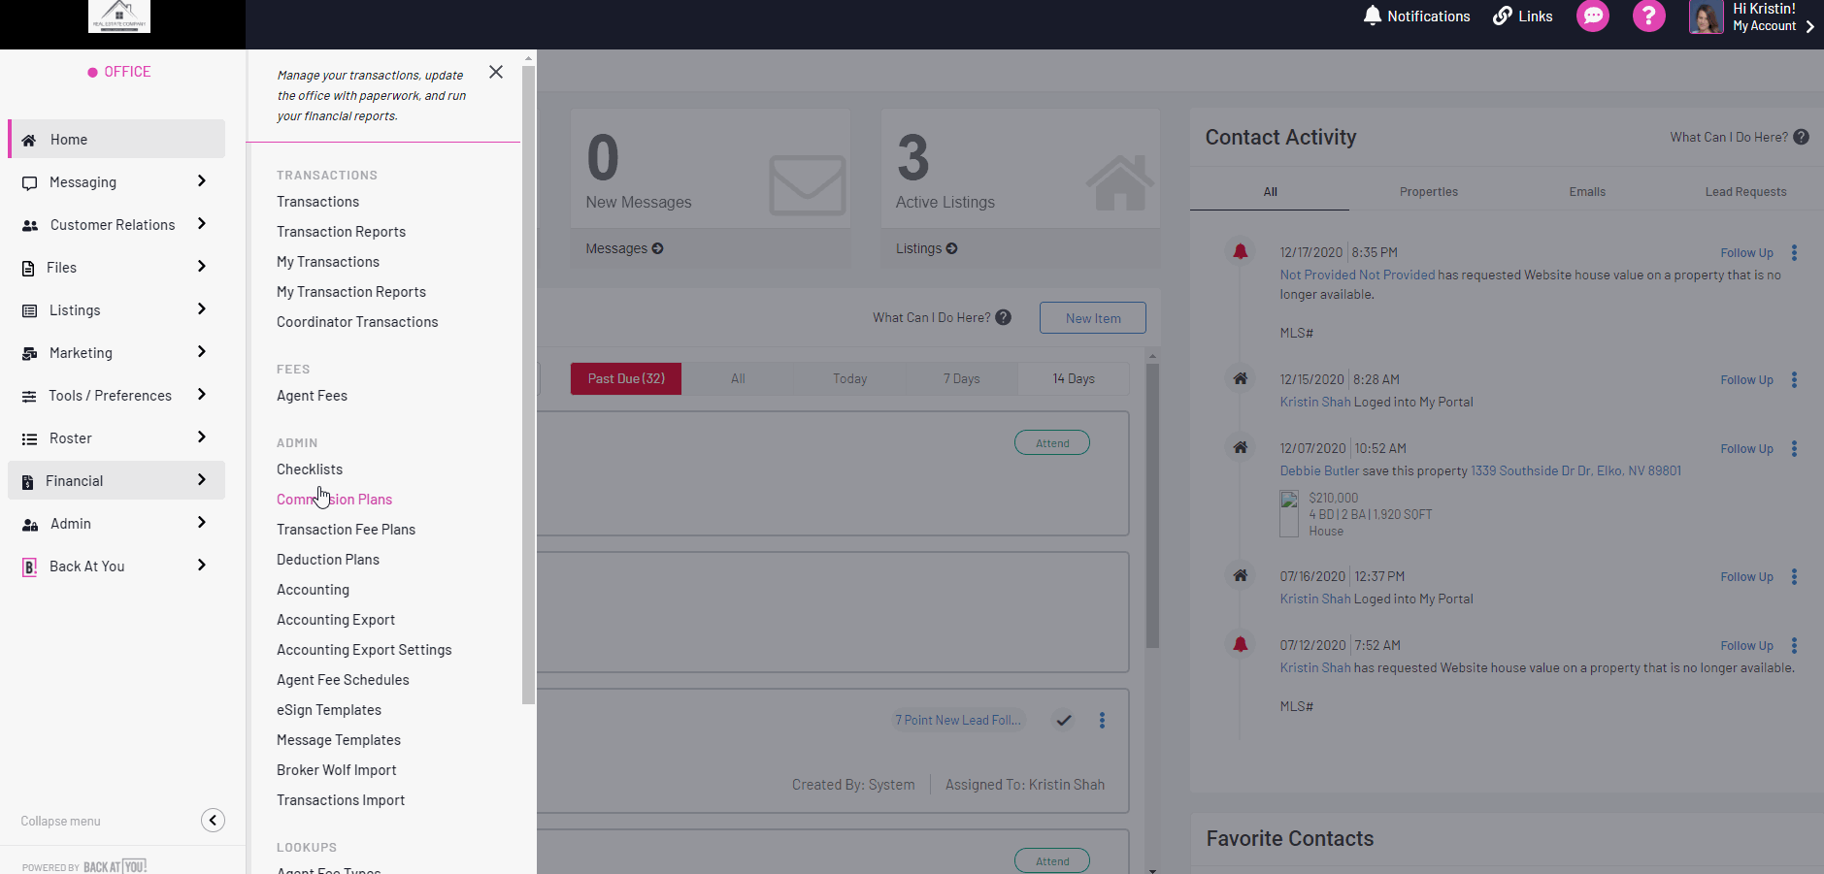Select Agent Fees under Fees
This screenshot has height=874, width=1824.
(312, 396)
